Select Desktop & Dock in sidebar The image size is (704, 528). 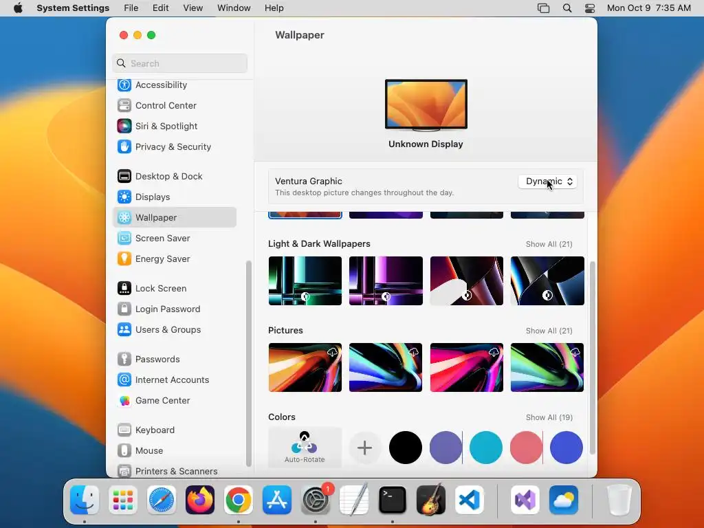point(174,177)
